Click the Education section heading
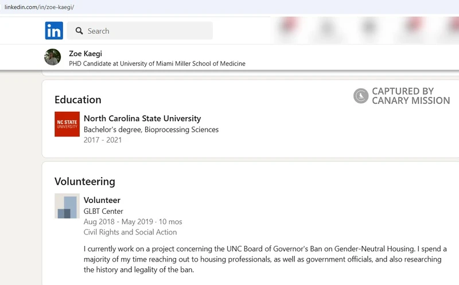Viewport: 459px width, 285px height. (x=78, y=100)
